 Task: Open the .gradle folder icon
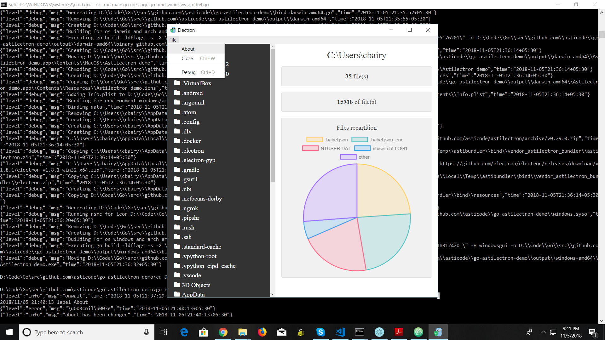(177, 170)
